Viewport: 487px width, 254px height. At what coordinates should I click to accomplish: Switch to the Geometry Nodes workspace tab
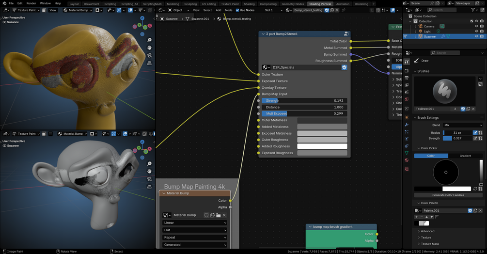tap(293, 4)
